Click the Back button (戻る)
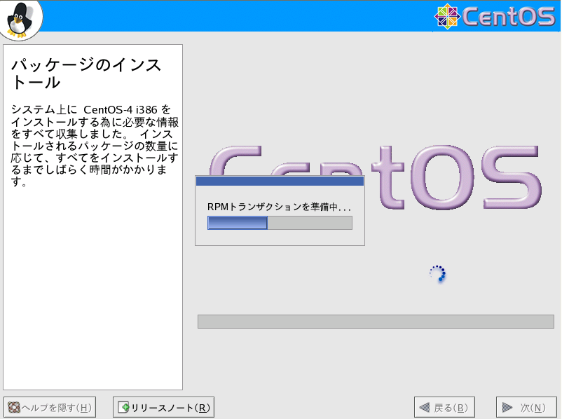This screenshot has height=419, width=562. click(444, 407)
